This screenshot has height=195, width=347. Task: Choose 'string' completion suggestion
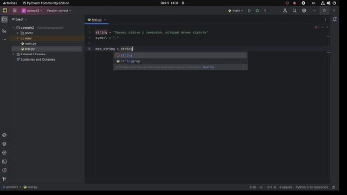pyautogui.click(x=181, y=55)
